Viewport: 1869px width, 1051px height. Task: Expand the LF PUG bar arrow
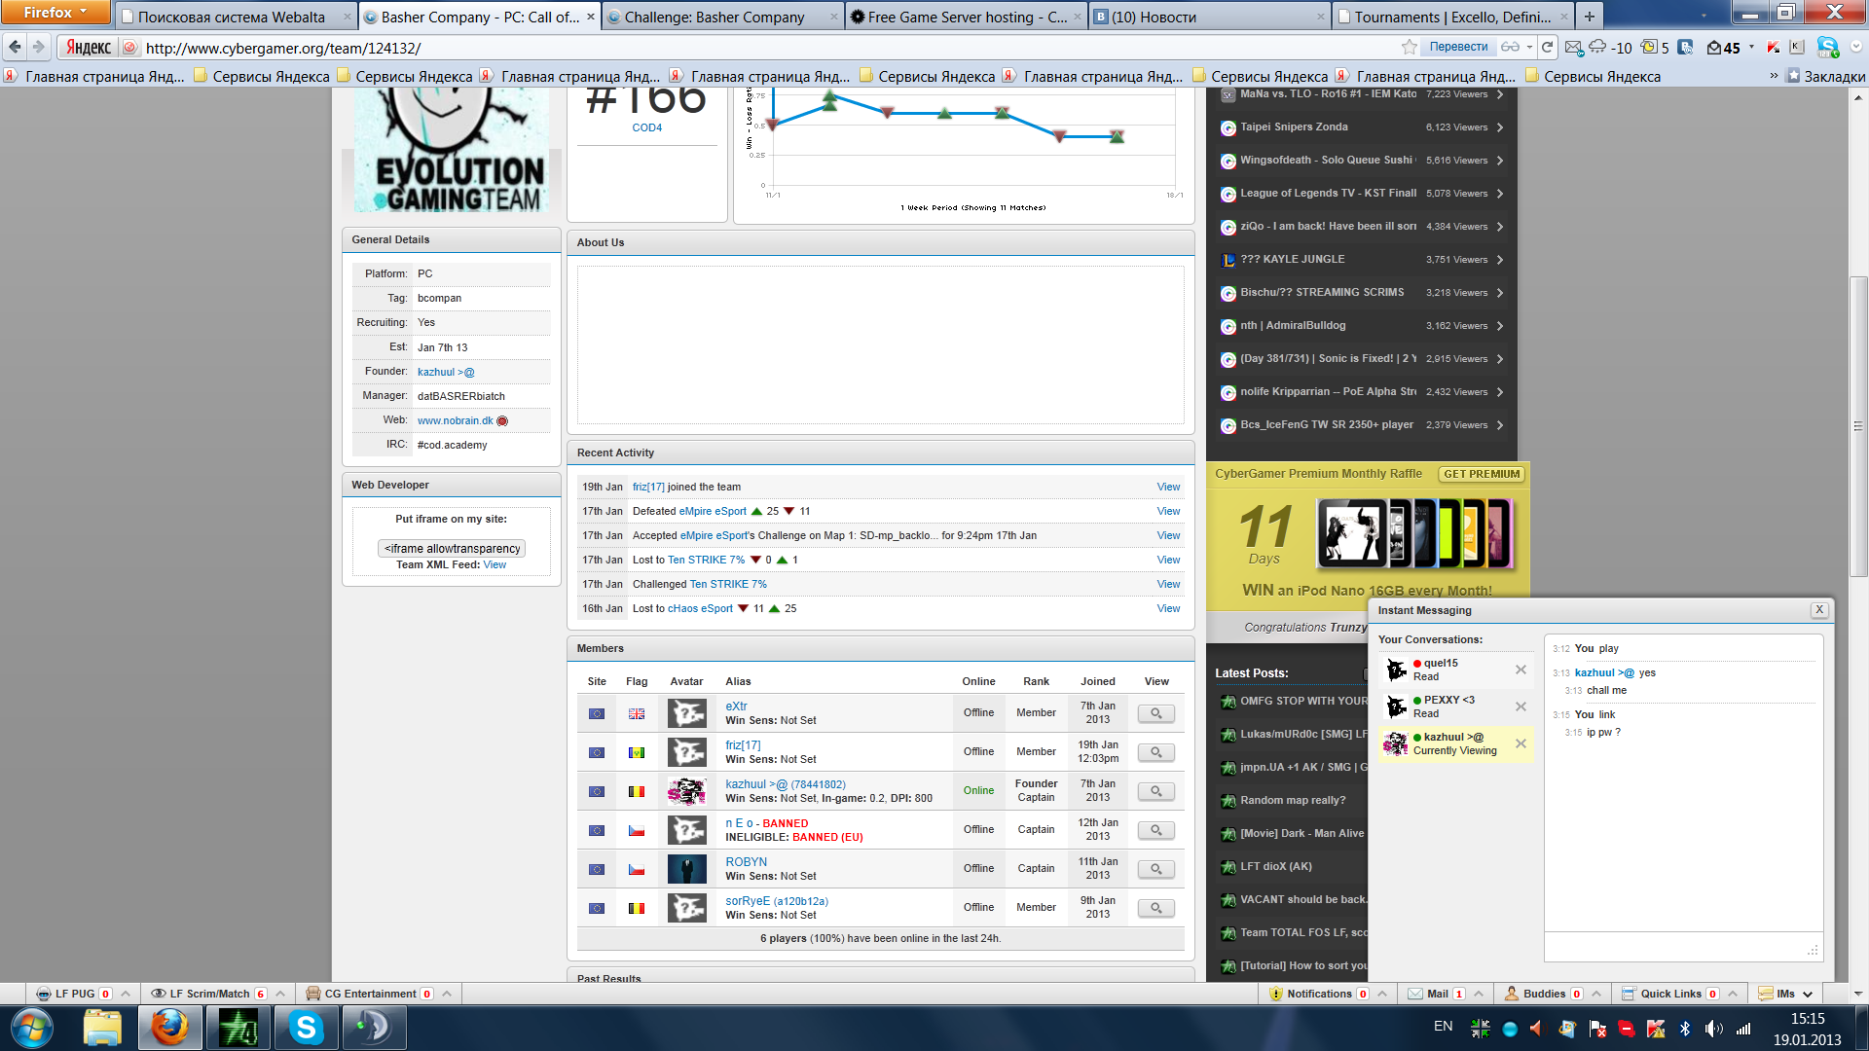(x=126, y=994)
